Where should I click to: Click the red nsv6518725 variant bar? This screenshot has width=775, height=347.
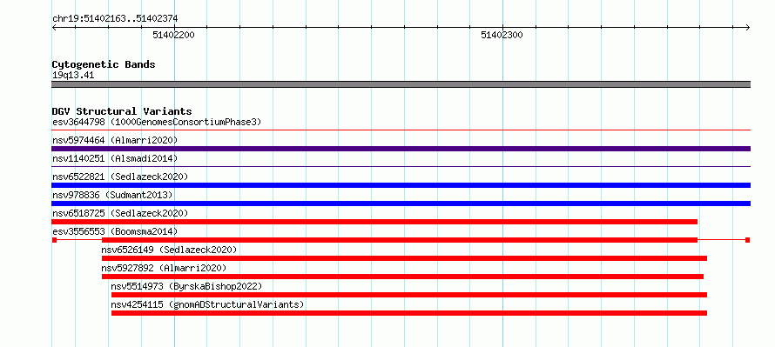pos(374,222)
